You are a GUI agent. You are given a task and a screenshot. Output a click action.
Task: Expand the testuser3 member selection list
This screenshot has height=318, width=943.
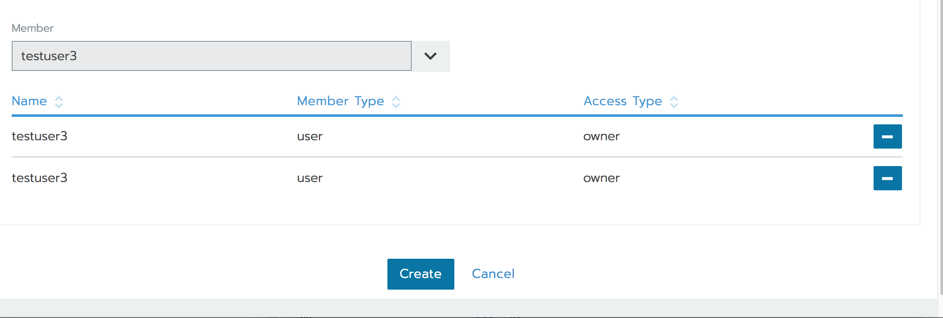(x=431, y=56)
